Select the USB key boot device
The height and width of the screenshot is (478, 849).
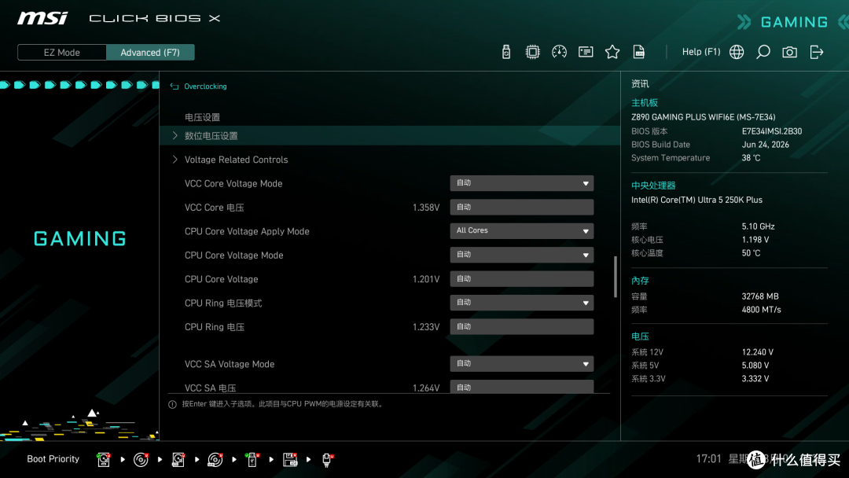(x=252, y=460)
